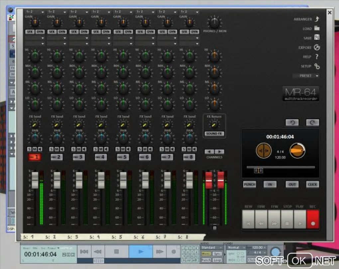Toggle mute on channel 2
The height and width of the screenshot is (269, 339).
coord(56,149)
